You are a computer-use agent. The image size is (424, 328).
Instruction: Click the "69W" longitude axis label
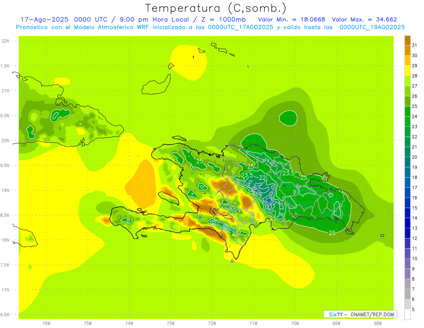coord(336,323)
